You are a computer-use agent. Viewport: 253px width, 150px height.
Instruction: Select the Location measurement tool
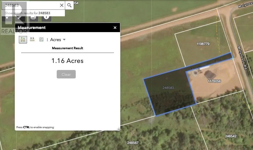tap(41, 39)
